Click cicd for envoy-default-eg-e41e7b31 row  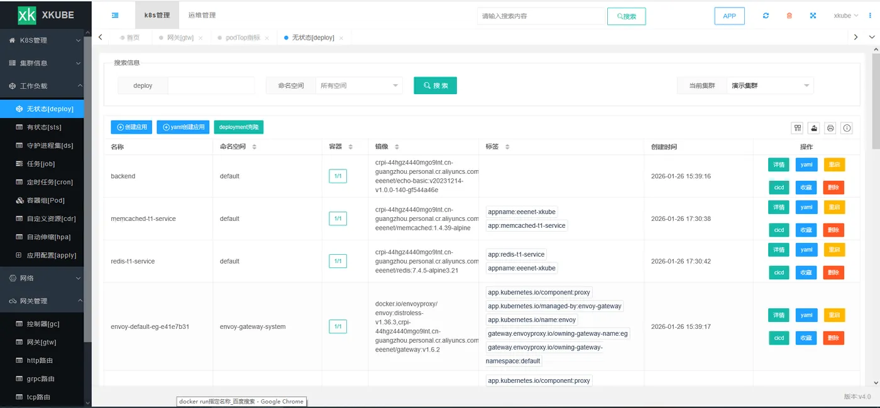pyautogui.click(x=779, y=338)
